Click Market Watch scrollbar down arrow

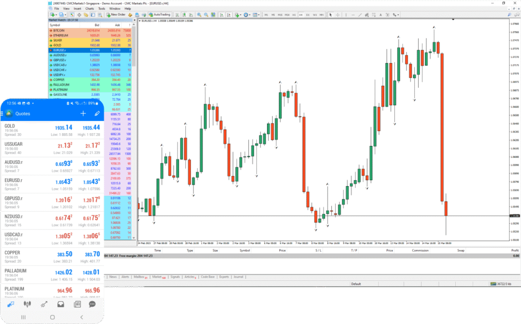[134, 238]
